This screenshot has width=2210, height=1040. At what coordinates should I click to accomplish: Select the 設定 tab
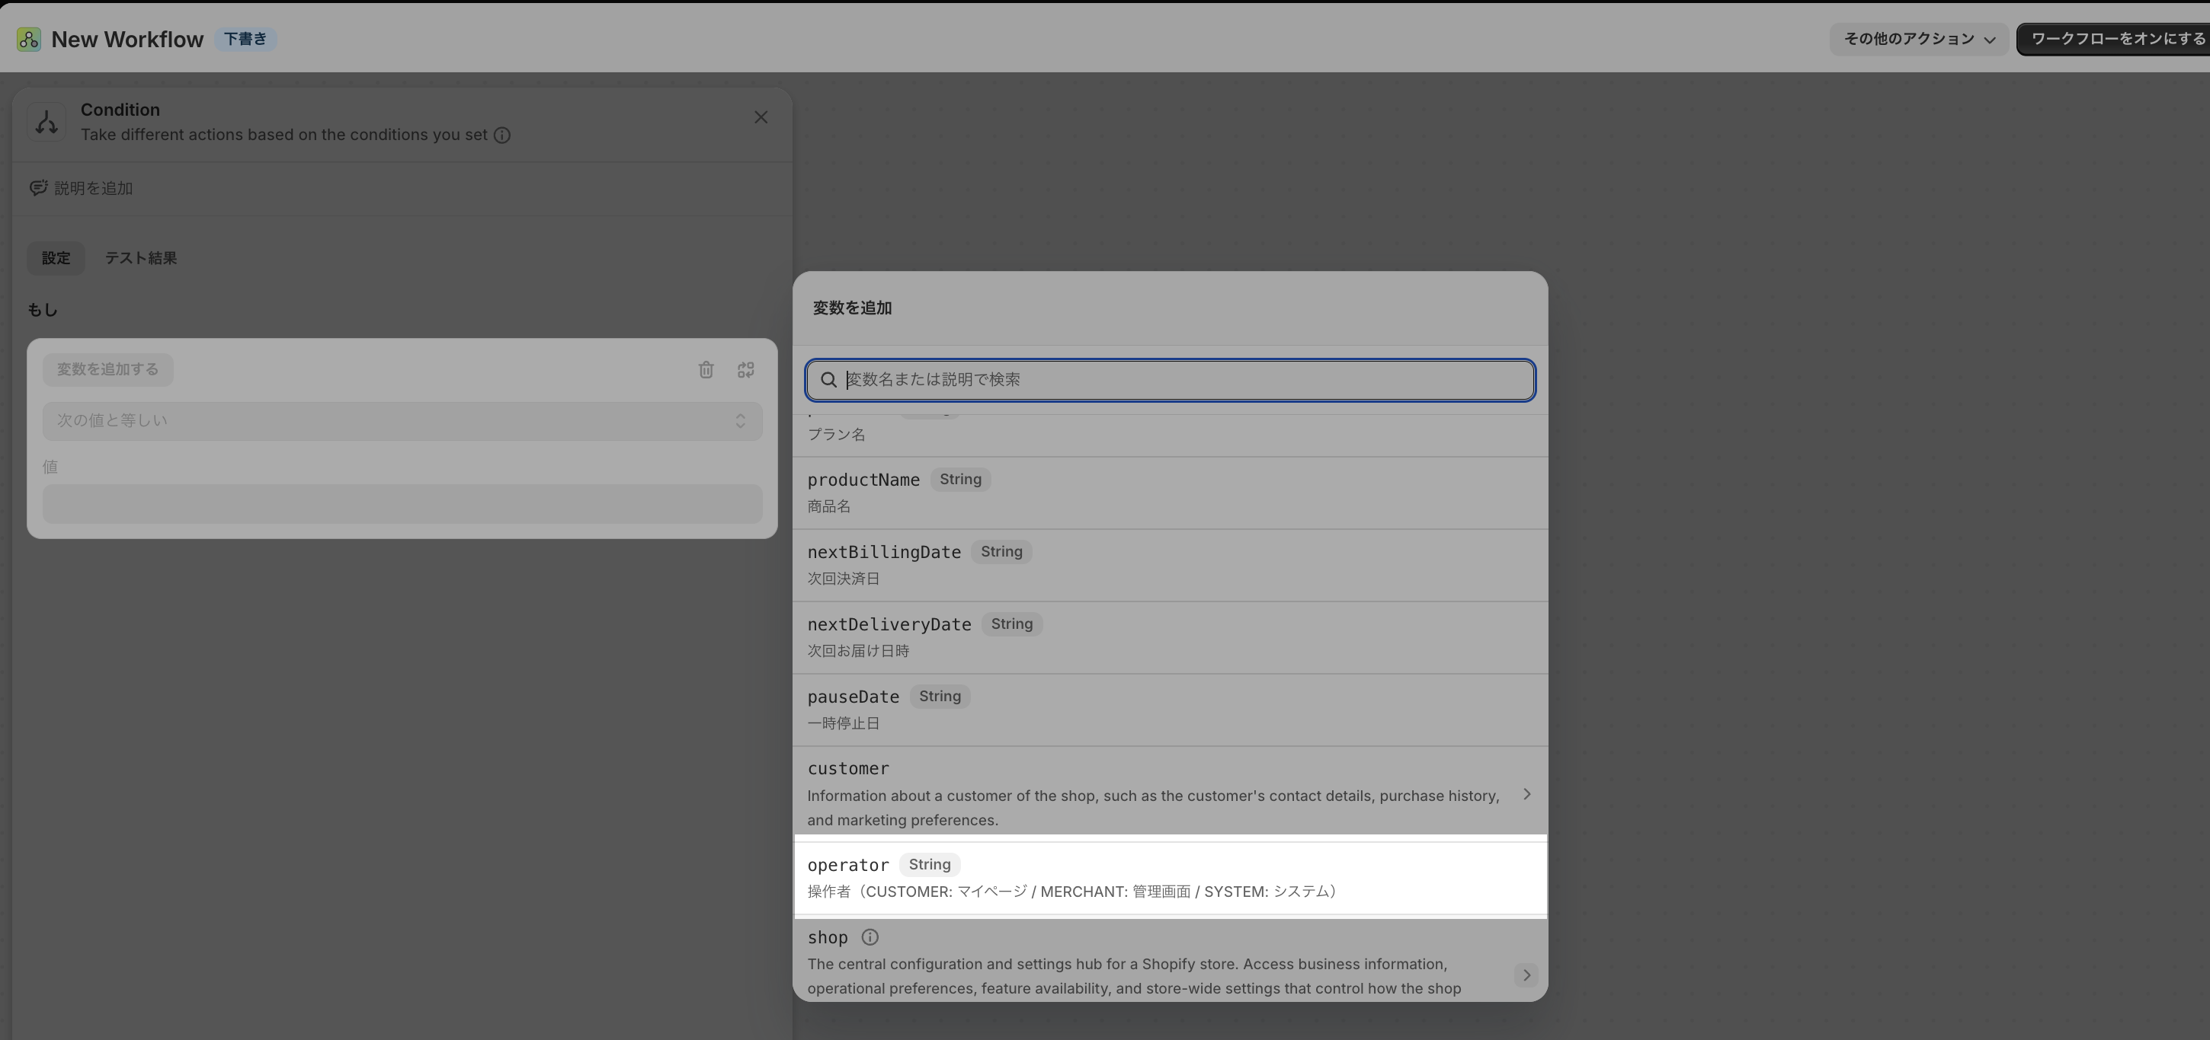tap(56, 258)
